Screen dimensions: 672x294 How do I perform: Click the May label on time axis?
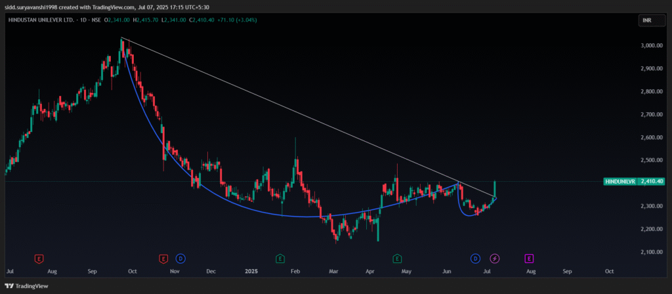(407, 271)
